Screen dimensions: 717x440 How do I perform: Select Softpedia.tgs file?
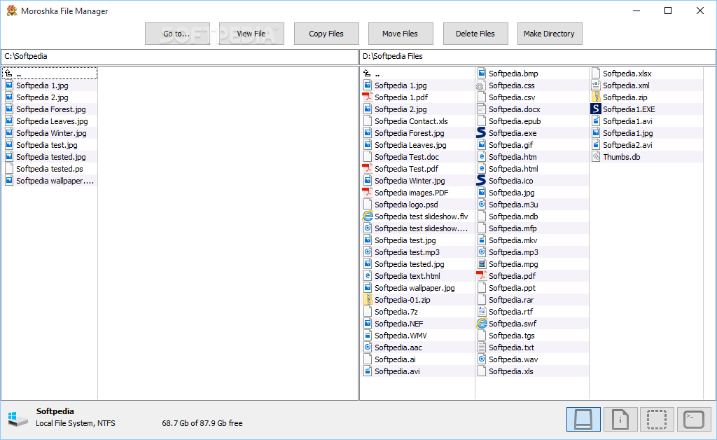pos(532,336)
